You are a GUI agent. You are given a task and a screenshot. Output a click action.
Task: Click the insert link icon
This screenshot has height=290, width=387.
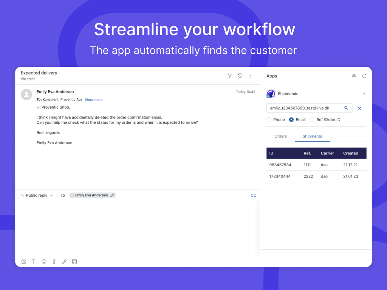point(64,261)
